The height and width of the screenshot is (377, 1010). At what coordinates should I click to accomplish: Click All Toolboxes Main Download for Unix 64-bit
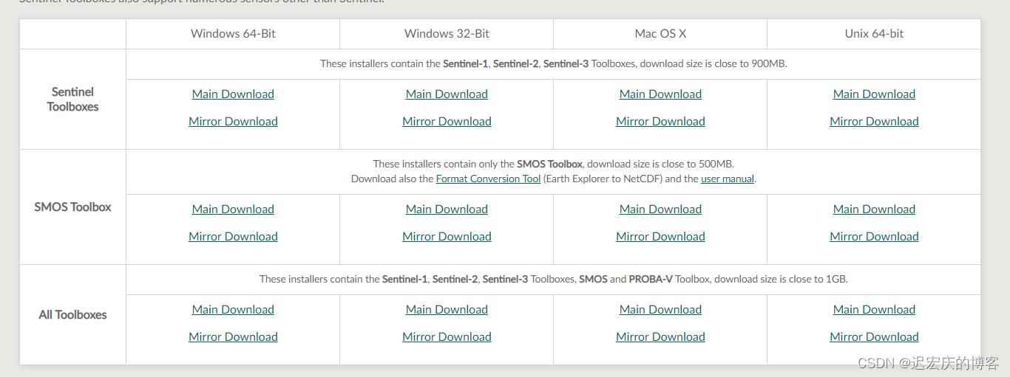tap(874, 309)
